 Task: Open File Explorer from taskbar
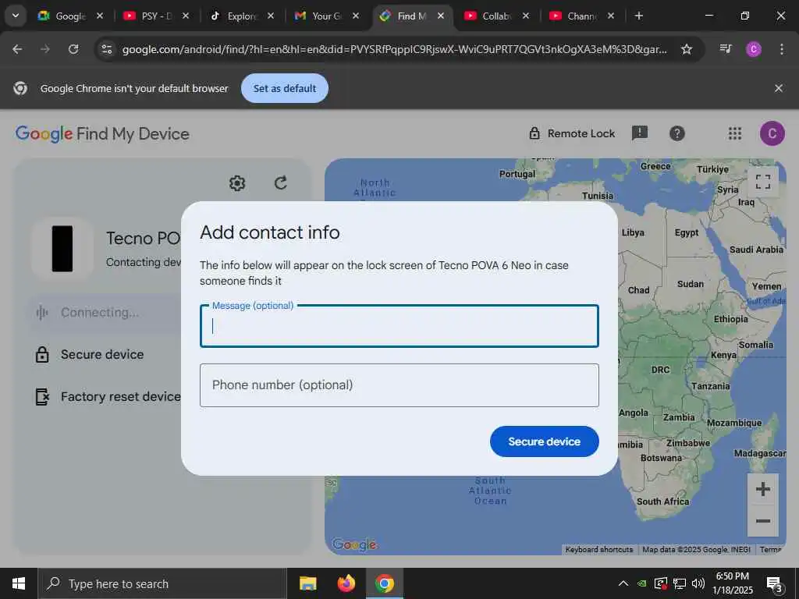[307, 583]
